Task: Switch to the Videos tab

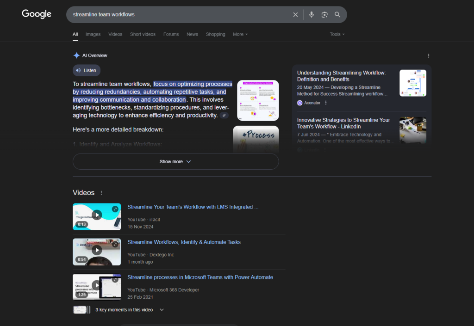Action: tap(115, 34)
